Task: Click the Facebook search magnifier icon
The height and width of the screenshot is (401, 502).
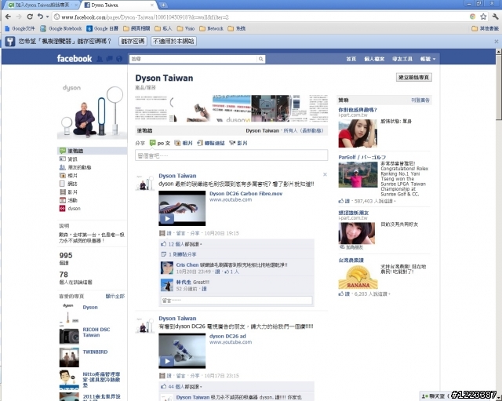Action: pos(261,59)
